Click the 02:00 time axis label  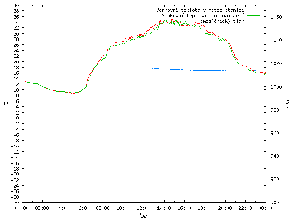click(42, 208)
